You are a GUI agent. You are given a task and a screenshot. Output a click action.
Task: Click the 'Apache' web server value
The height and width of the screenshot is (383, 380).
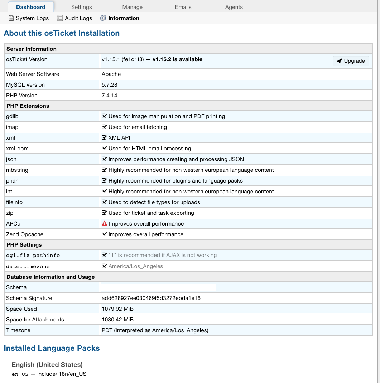(111, 74)
